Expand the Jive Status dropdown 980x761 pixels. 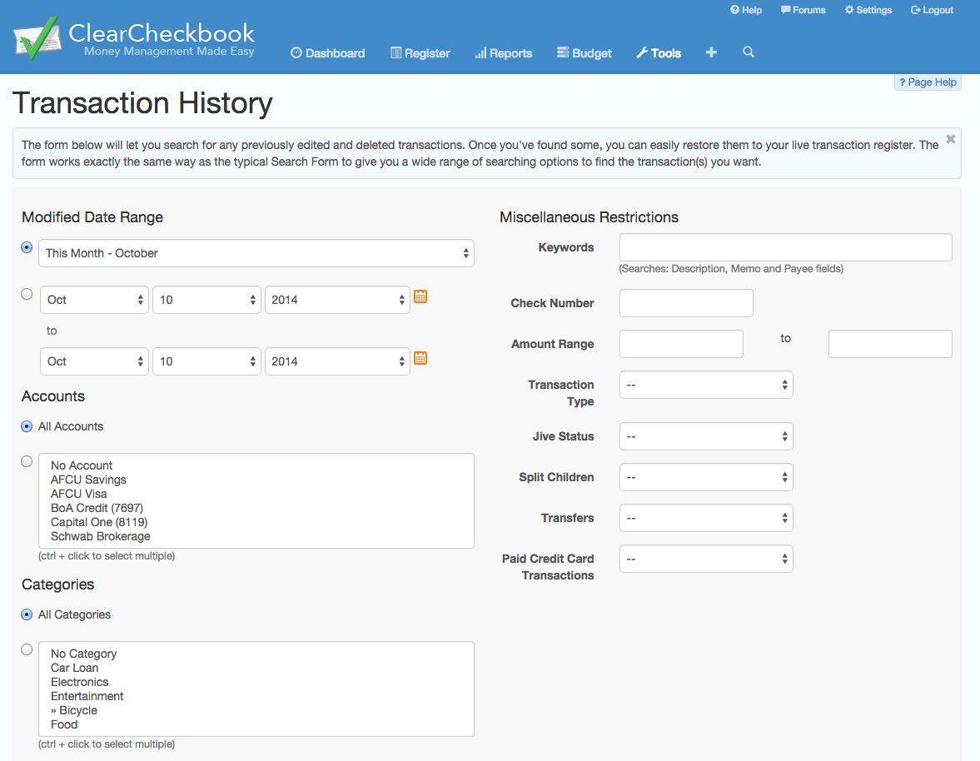click(x=706, y=436)
